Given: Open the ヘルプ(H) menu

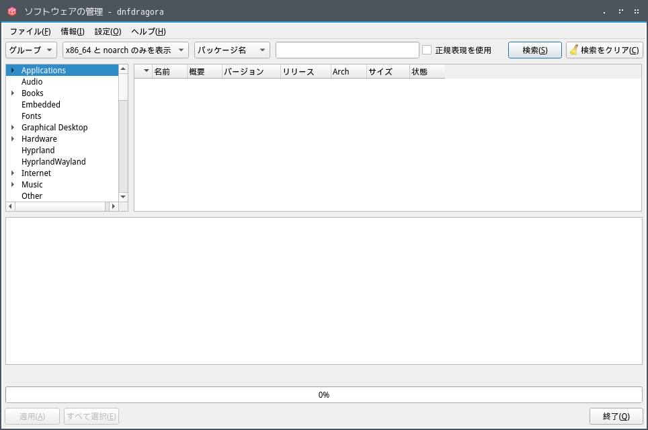Looking at the screenshot, I should click(149, 32).
